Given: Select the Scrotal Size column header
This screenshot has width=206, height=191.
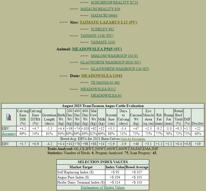Looking at the screenshot, I should (111, 117).
